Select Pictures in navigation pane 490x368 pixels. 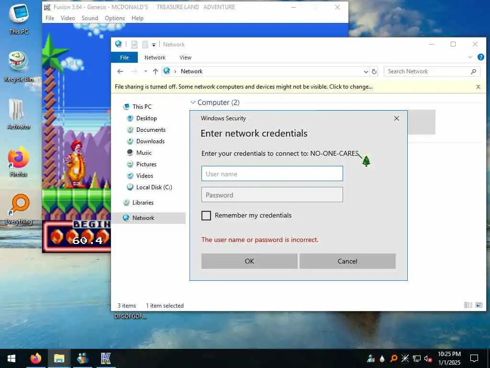pyautogui.click(x=146, y=164)
